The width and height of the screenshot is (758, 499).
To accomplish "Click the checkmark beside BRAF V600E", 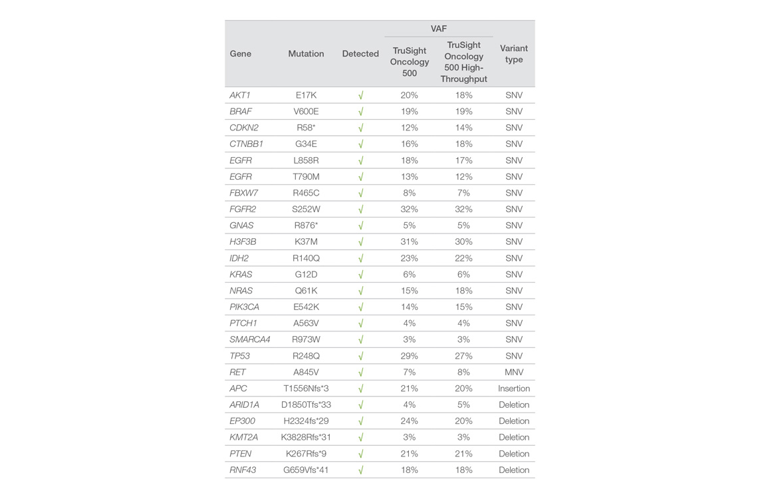I will click(x=360, y=112).
